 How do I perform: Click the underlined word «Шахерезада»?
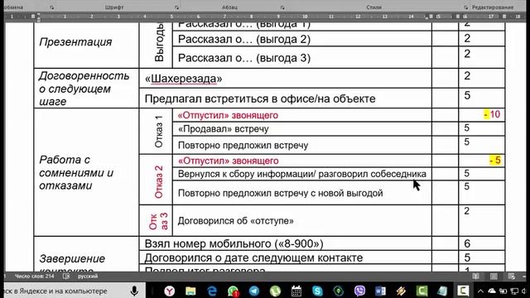click(183, 79)
